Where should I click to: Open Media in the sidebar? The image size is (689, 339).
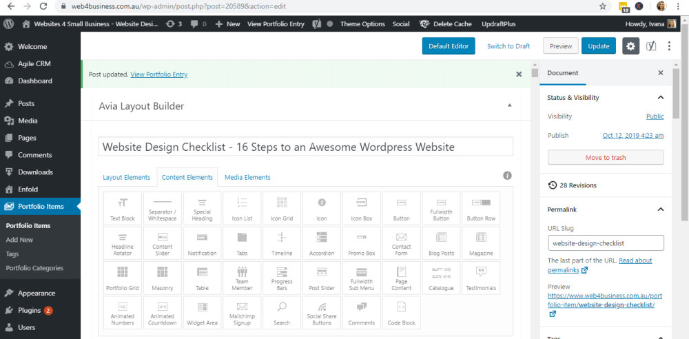28,121
